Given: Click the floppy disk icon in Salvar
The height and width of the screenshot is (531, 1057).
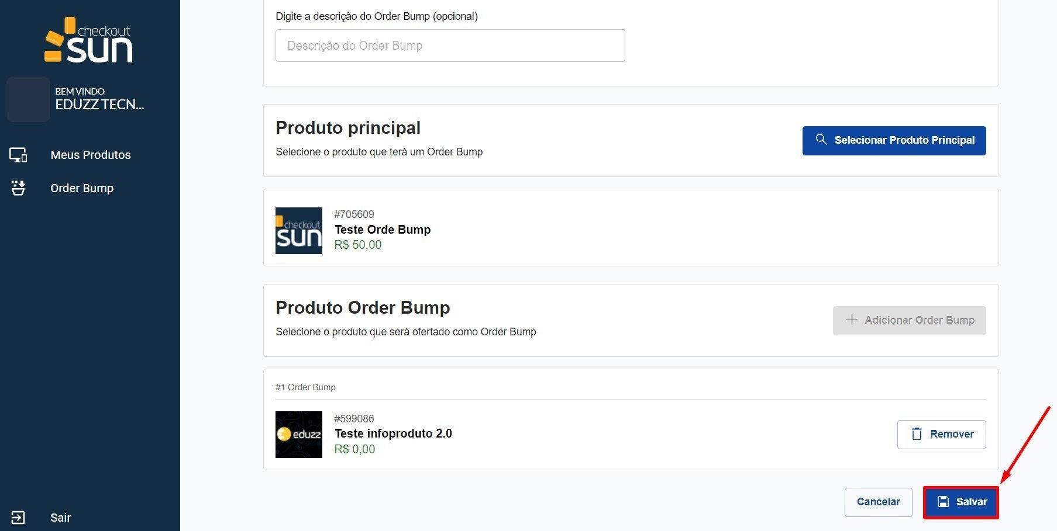Looking at the screenshot, I should [x=943, y=502].
